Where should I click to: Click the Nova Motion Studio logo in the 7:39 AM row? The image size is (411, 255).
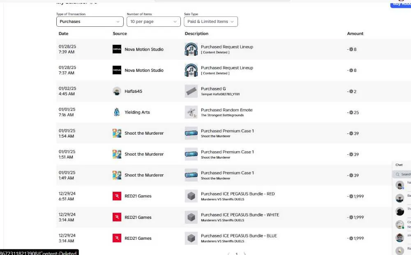pyautogui.click(x=117, y=49)
